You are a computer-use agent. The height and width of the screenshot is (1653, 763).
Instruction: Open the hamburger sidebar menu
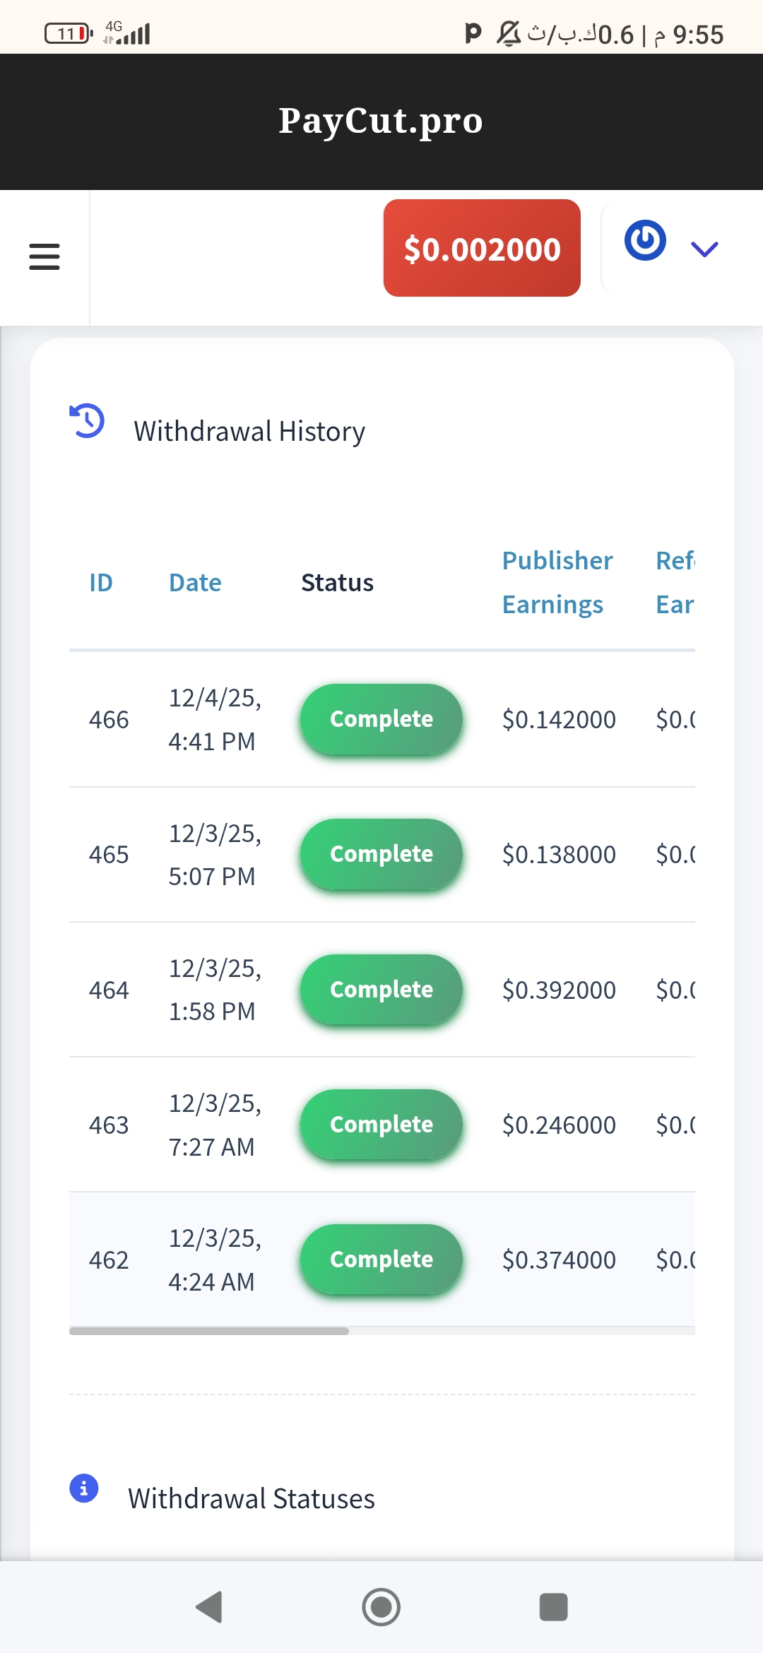coord(45,256)
